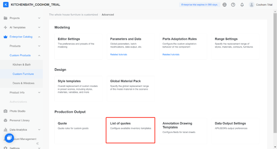Click the KITCHENBATH_COOHOM_TRIAL title text
The width and height of the screenshot is (277, 149).
[x=35, y=4]
